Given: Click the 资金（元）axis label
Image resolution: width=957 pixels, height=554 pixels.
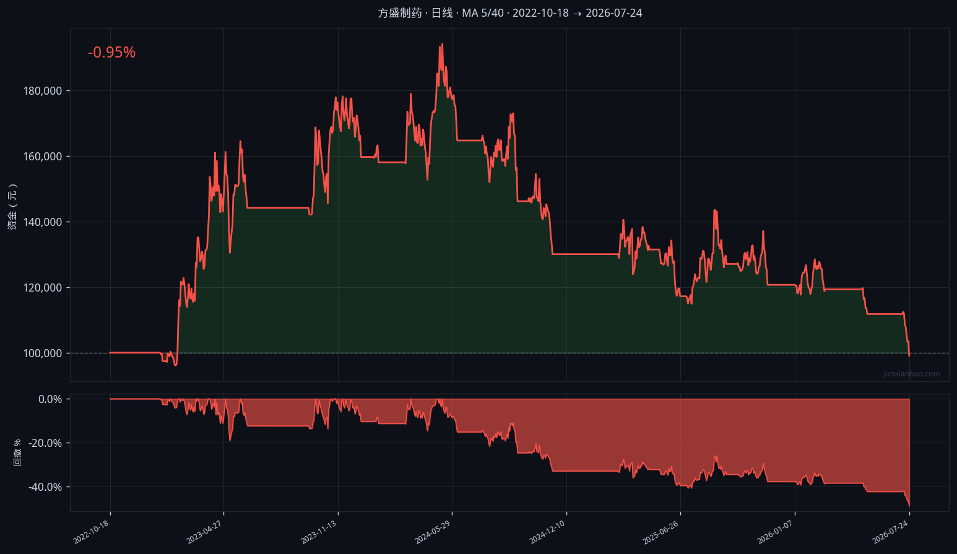Looking at the screenshot, I should coord(12,207).
